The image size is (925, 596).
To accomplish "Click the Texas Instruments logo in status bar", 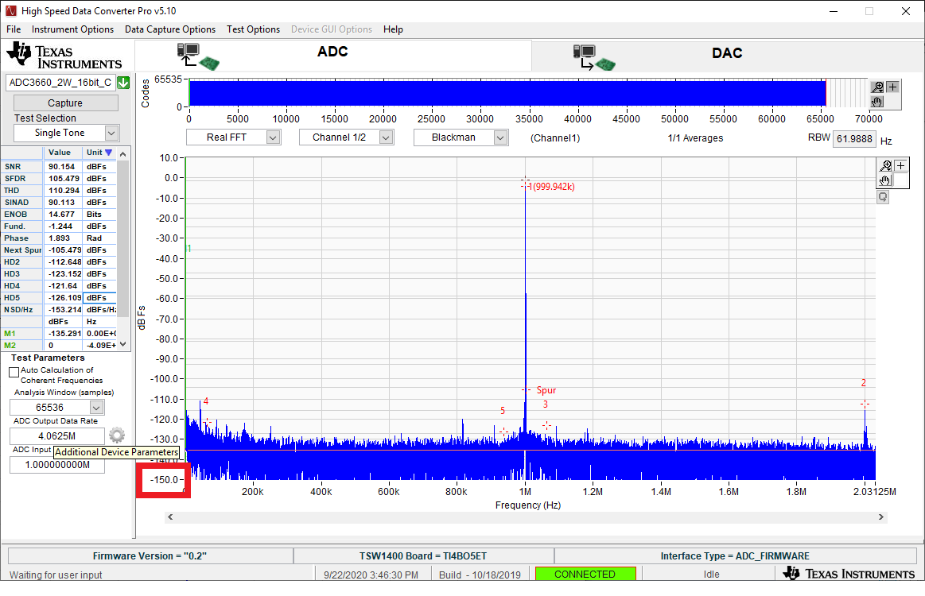I will pyautogui.click(x=850, y=573).
